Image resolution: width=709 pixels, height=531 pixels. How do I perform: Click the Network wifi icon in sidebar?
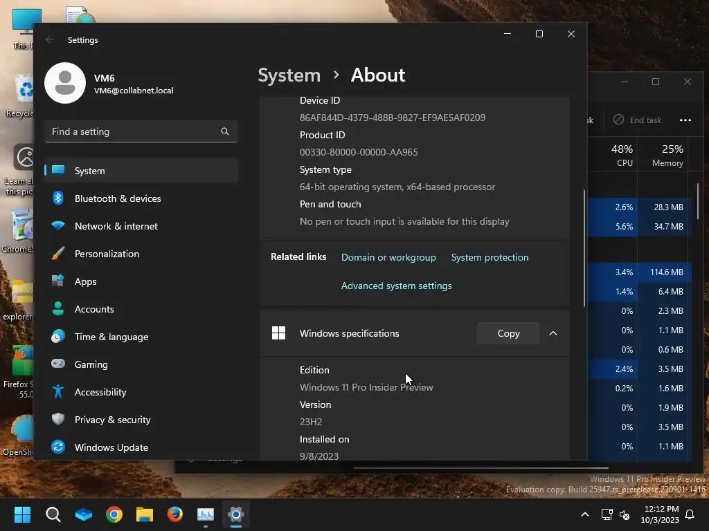point(58,225)
